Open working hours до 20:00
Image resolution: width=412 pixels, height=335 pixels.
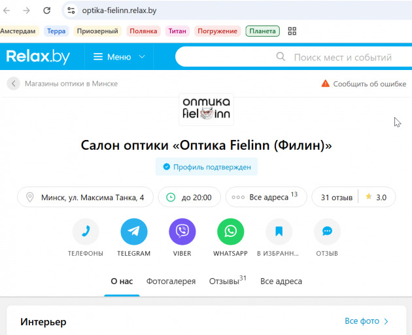pos(190,197)
